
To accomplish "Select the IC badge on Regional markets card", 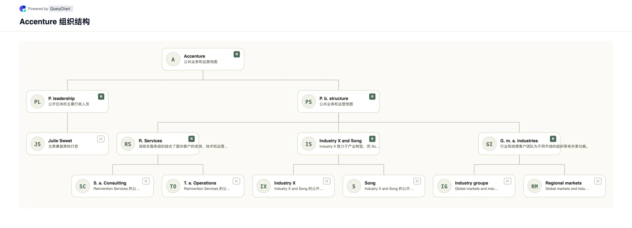I will coord(598,181).
